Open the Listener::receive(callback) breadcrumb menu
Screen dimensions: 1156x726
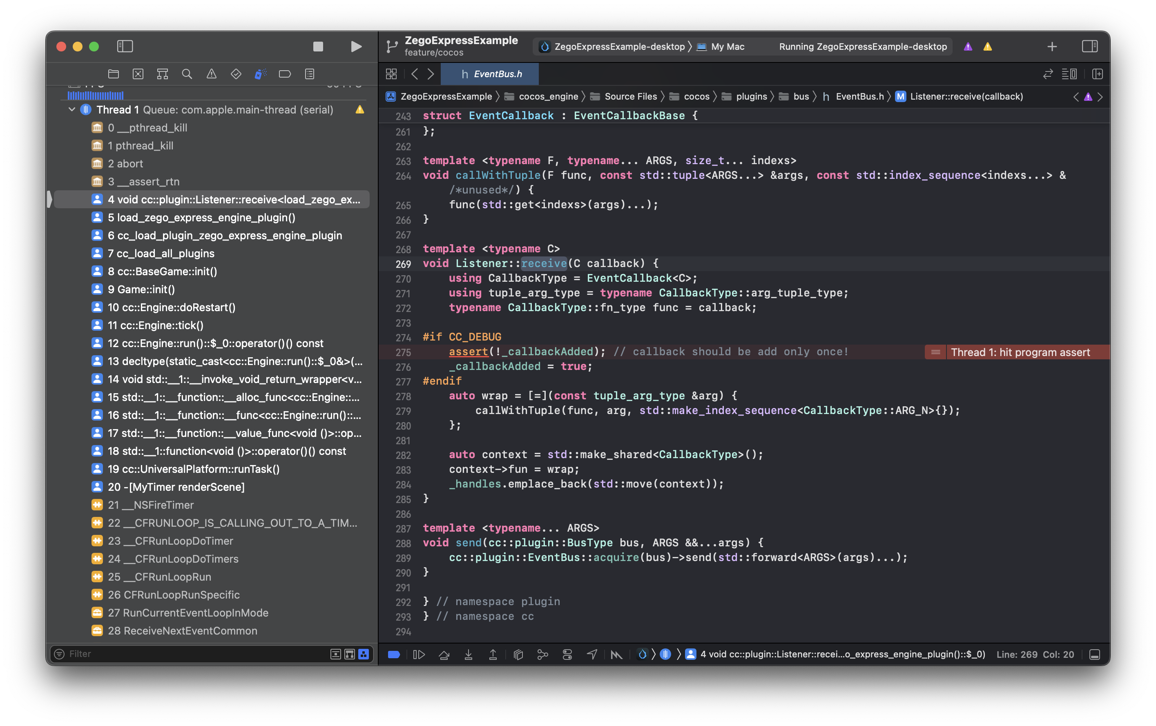click(966, 96)
